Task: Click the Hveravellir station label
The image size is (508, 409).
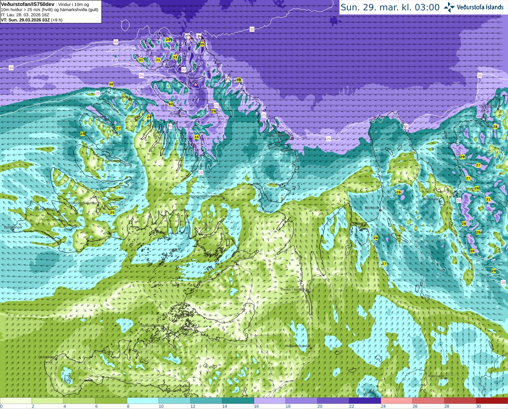Action: pos(436,376)
